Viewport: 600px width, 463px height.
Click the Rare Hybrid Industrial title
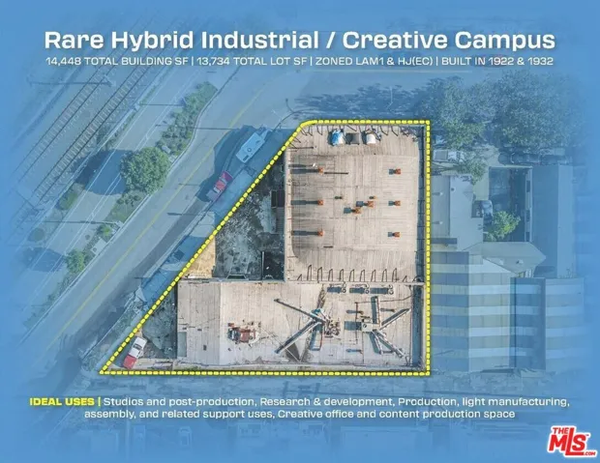(x=299, y=40)
